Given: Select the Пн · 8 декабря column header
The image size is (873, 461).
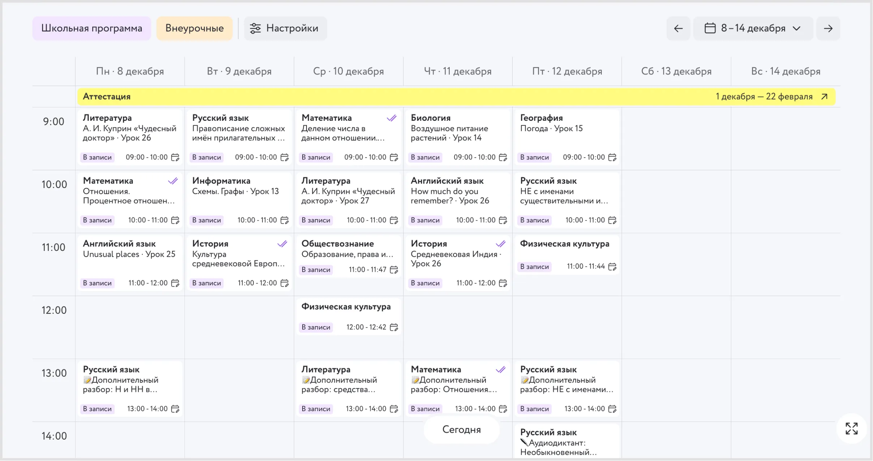Looking at the screenshot, I should (130, 71).
